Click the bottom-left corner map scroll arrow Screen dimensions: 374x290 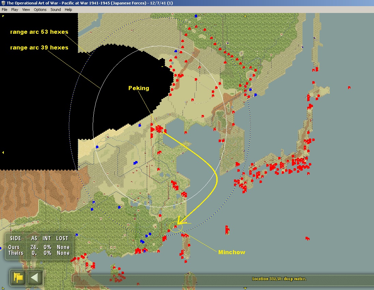tap(2, 288)
